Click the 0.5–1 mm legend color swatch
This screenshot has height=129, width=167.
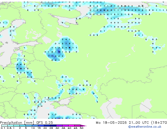click(11, 126)
